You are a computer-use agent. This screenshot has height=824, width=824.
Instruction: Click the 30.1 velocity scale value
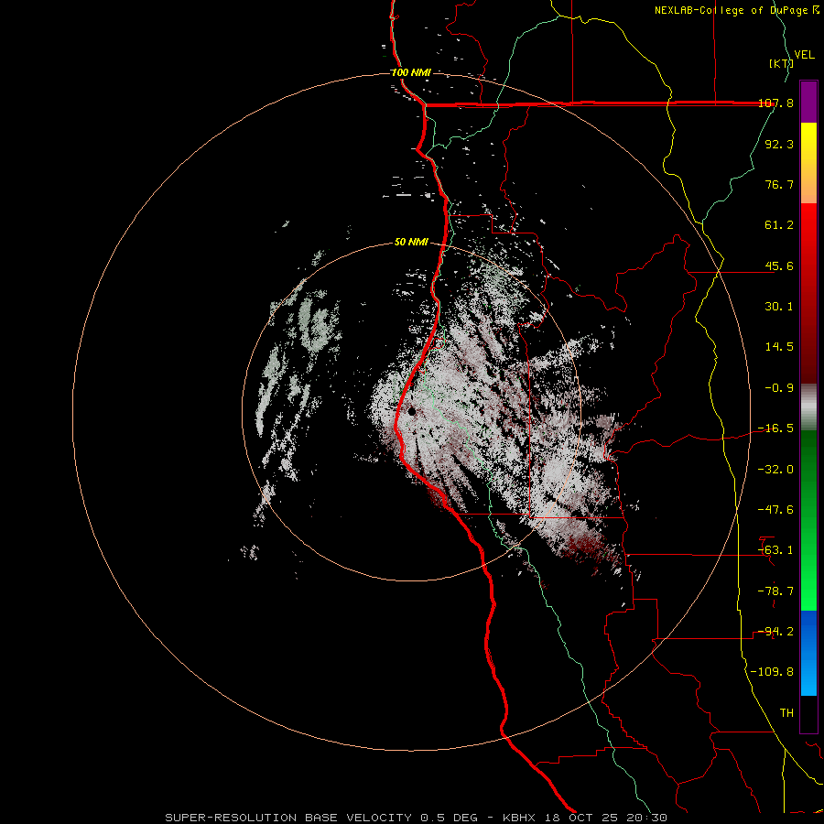point(779,307)
